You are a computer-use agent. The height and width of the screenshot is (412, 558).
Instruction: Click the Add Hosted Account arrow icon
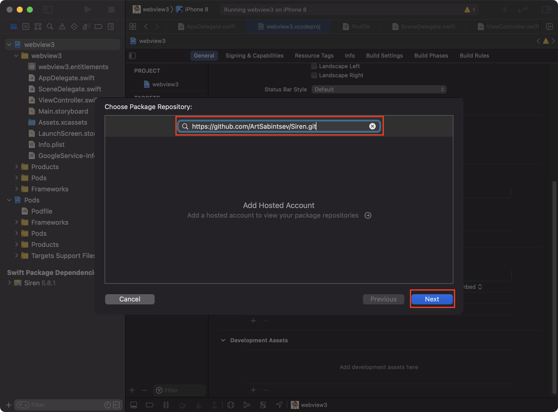pyautogui.click(x=368, y=215)
